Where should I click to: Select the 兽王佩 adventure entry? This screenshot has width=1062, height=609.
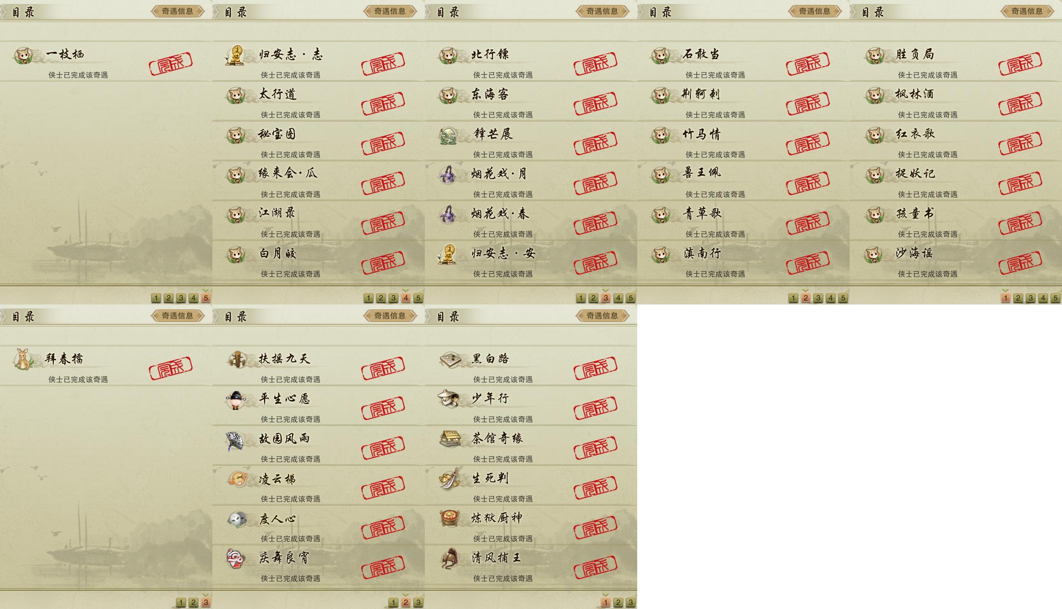743,181
